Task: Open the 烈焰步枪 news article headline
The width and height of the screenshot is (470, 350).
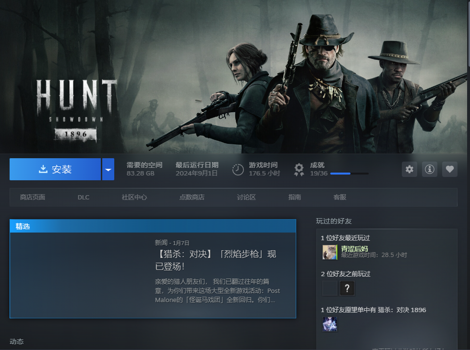Action: coord(216,259)
